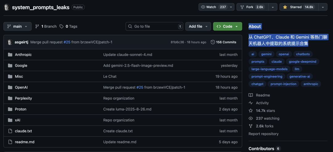This screenshot has height=152, width=333.
Task: Expand the star lists dropdown arrow
Action: (323, 7)
